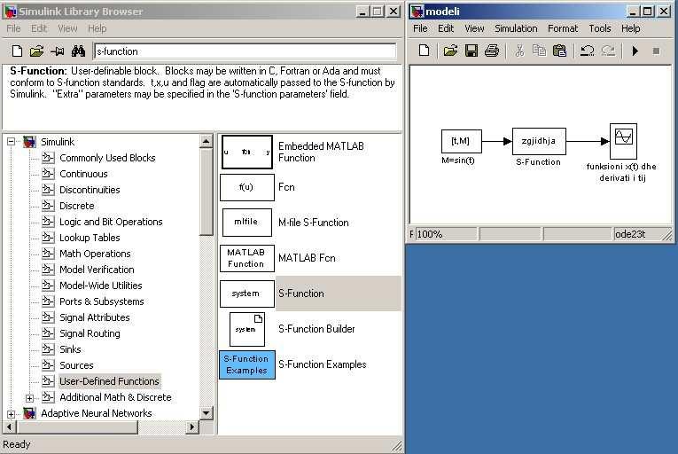Image resolution: width=678 pixels, height=454 pixels.
Task: Select Math Operations library
Action: (95, 254)
